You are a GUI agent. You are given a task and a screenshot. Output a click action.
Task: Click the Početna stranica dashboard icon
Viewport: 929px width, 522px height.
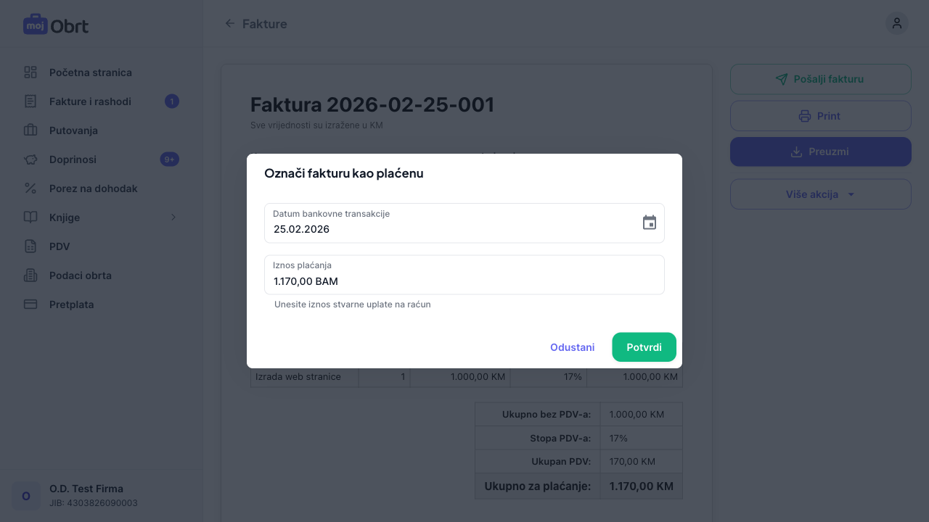point(30,72)
